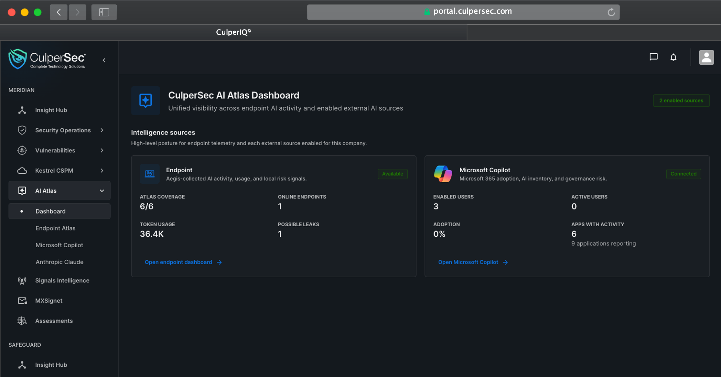Screen dimensions: 721x377
Task: Open the chat messages icon
Action: click(654, 57)
